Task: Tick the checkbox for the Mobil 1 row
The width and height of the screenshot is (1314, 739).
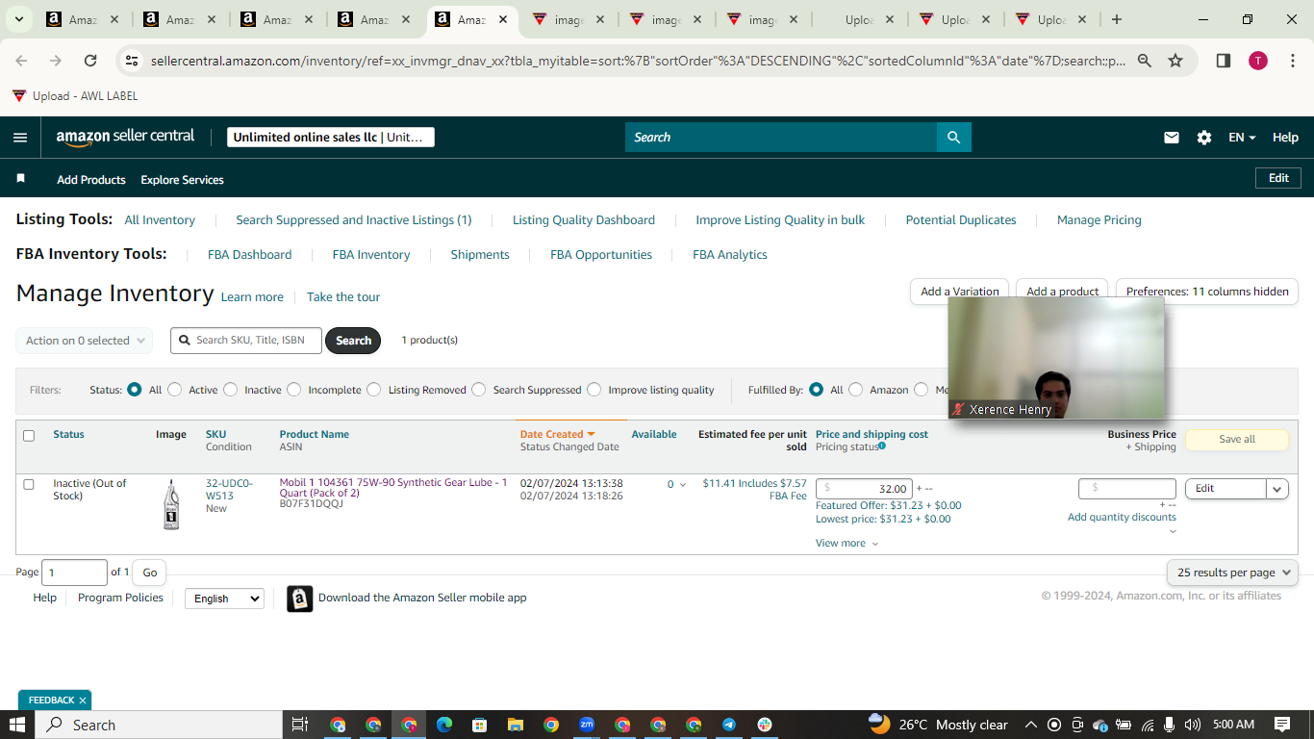Action: [x=29, y=484]
